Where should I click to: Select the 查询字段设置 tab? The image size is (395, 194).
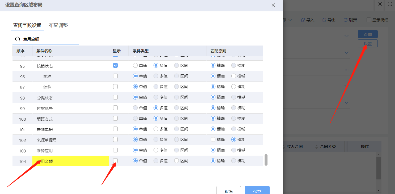27,25
